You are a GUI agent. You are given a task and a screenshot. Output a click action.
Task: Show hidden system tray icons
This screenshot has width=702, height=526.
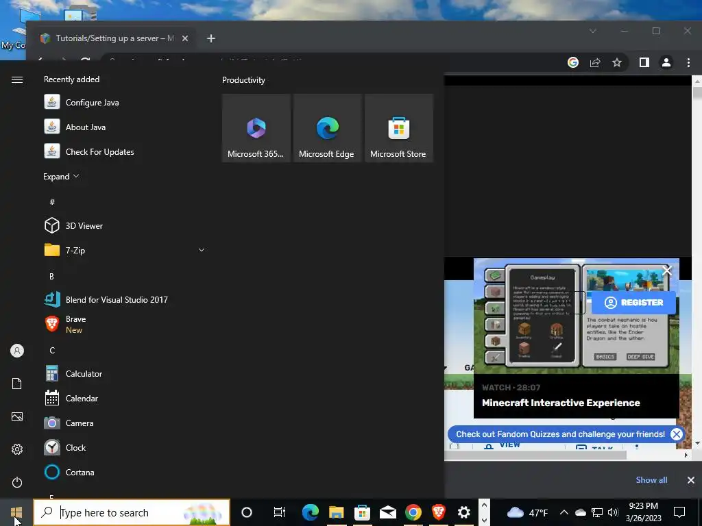tap(564, 512)
